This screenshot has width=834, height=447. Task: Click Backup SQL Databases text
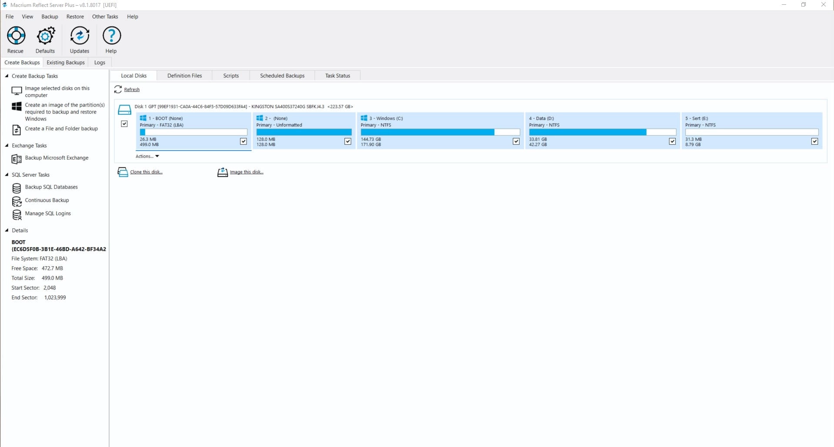click(x=51, y=187)
